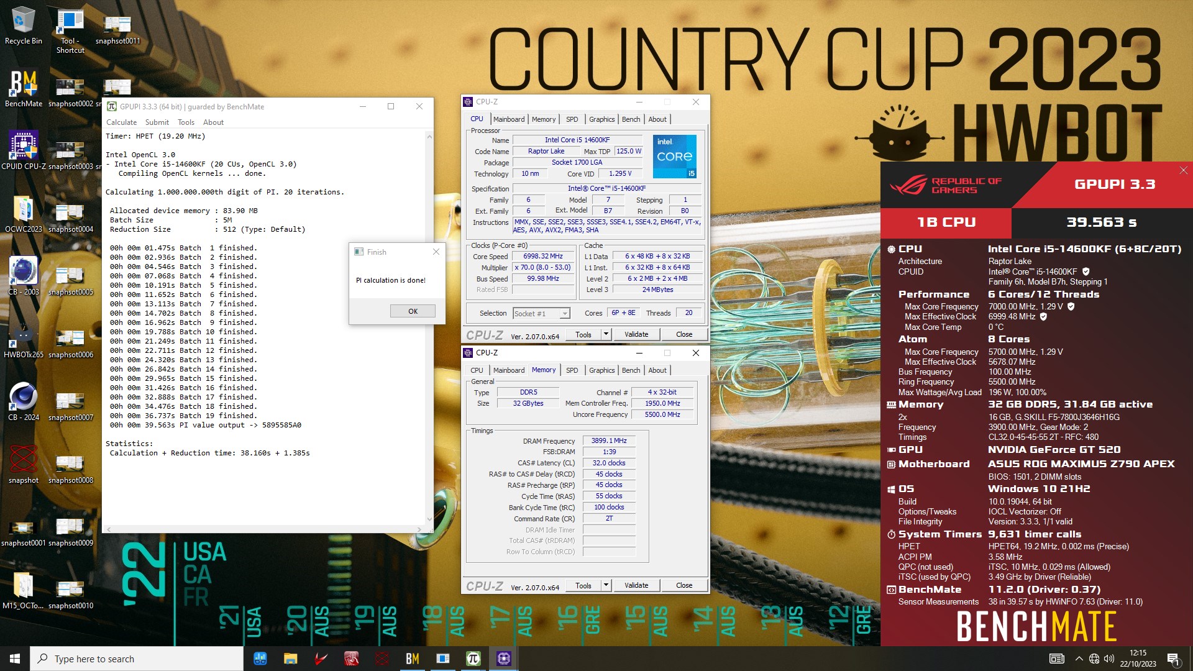Launch the CB - 2003 desktop shortcut
Viewport: 1193px width, 671px height.
pos(24,276)
